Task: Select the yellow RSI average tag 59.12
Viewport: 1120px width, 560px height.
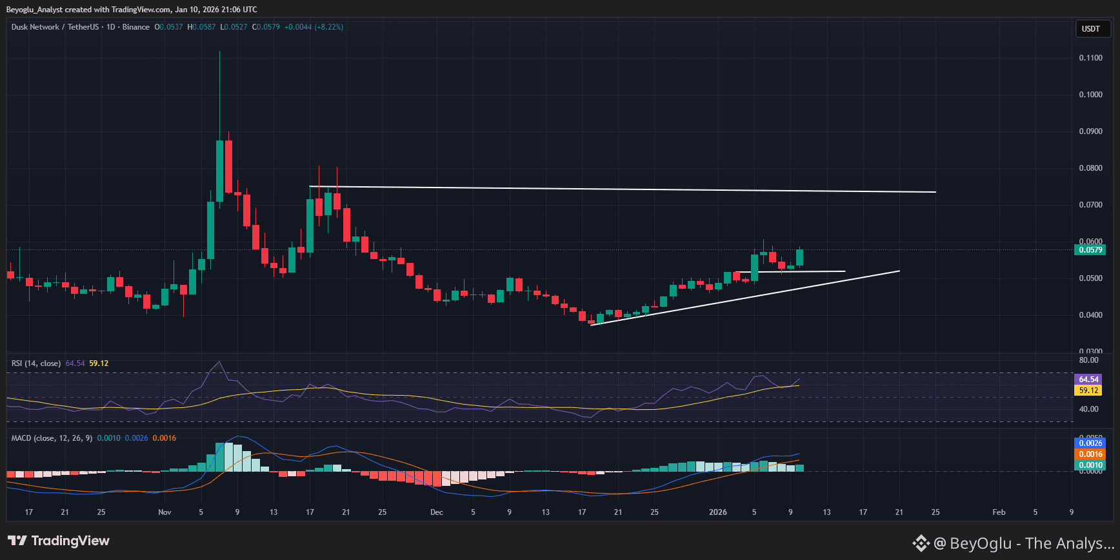Action: tap(1089, 391)
